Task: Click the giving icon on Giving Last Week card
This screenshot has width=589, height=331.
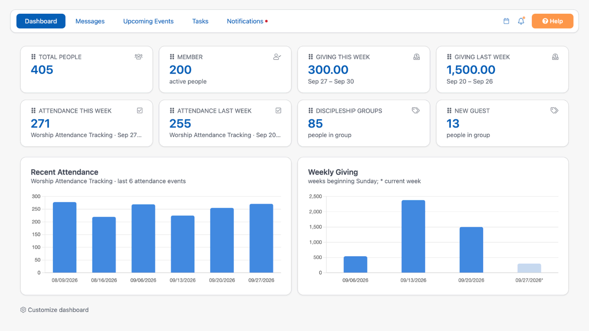Action: 555,57
